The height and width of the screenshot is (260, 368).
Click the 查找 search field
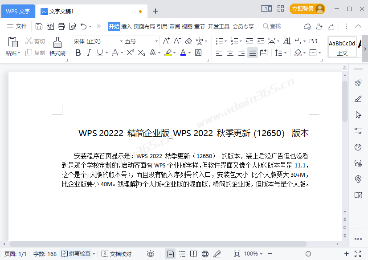pyautogui.click(x=272, y=26)
